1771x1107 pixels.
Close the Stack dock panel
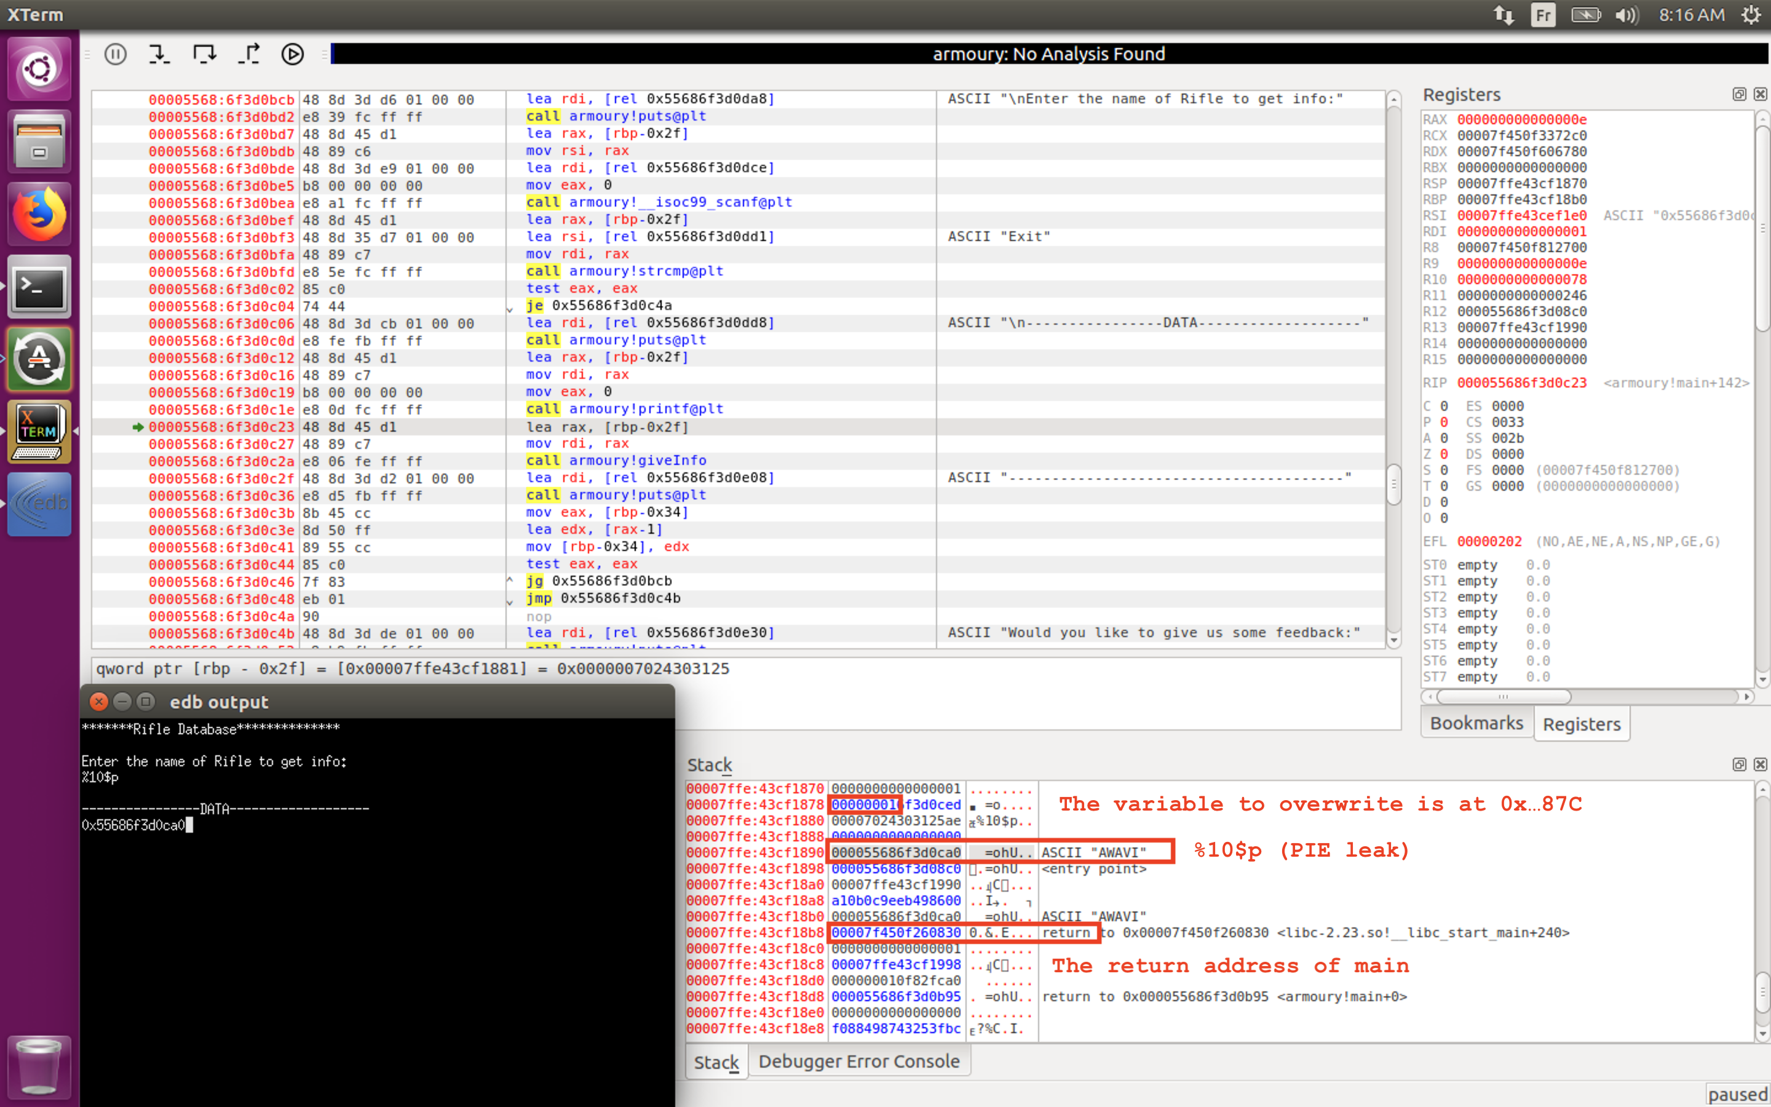point(1760,764)
